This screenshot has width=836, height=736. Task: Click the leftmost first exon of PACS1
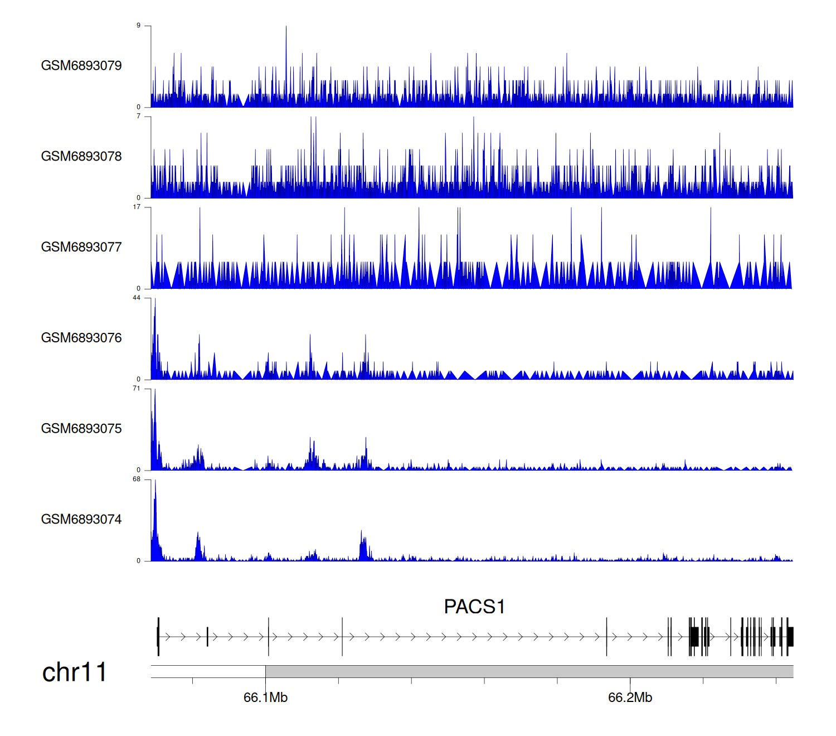pyautogui.click(x=158, y=636)
